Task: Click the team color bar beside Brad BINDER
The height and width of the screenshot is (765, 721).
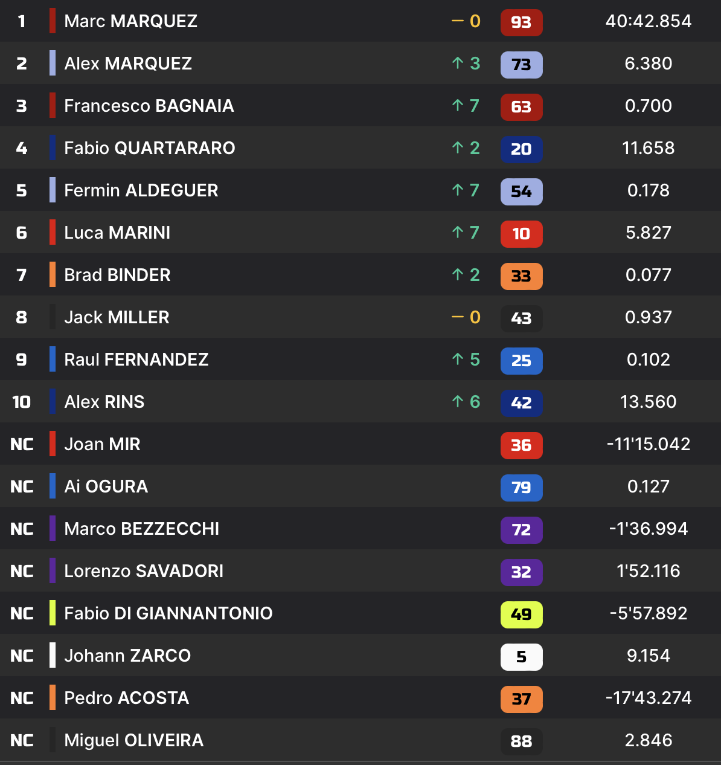Action: click(53, 274)
